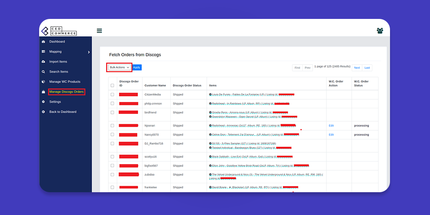Screen dimensions: 430x215
Task: Open DJ SS S-Files Sampler link
Action: tap(243, 144)
